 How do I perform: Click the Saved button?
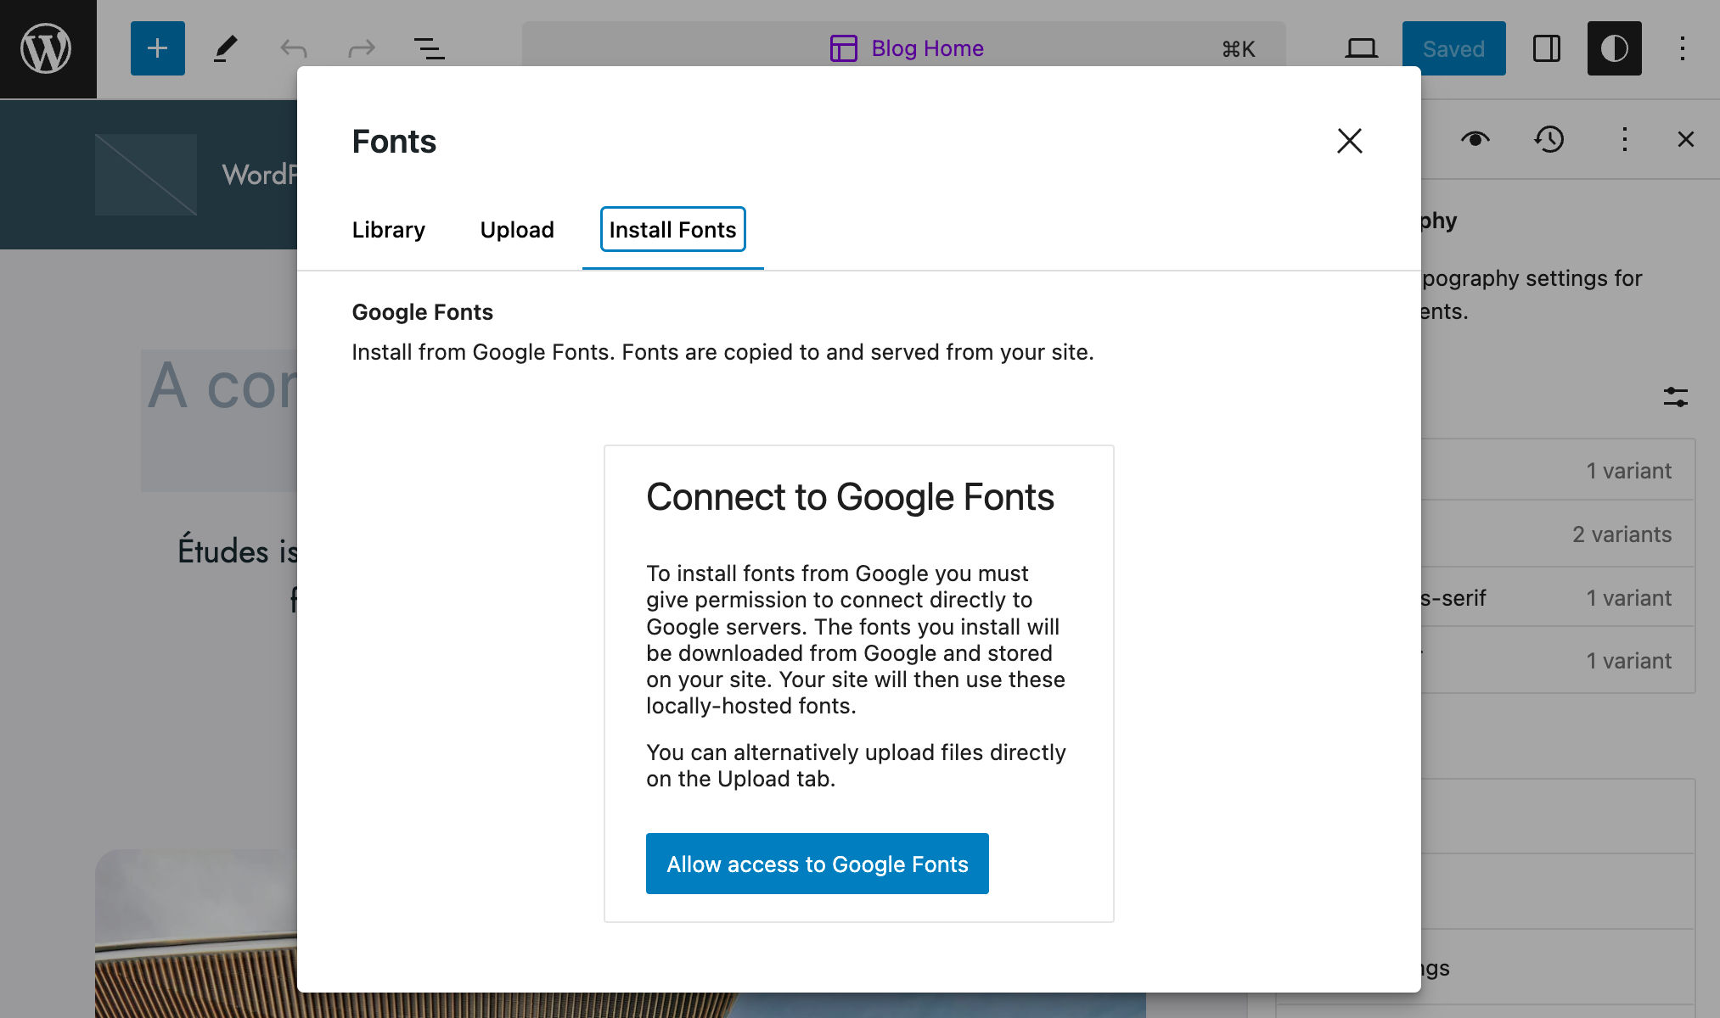(1453, 48)
